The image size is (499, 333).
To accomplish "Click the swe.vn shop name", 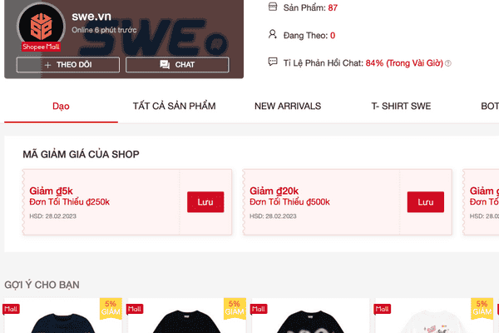I will pyautogui.click(x=91, y=17).
